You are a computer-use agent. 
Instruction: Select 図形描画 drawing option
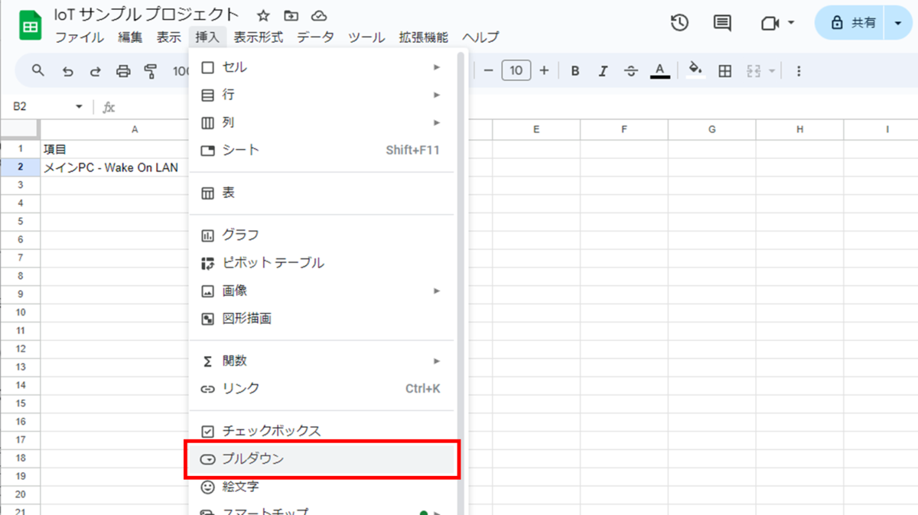click(322, 319)
